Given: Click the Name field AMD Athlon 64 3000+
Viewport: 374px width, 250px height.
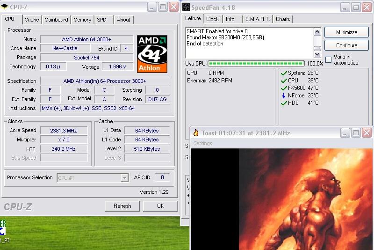Looking at the screenshot, I should 86,39.
